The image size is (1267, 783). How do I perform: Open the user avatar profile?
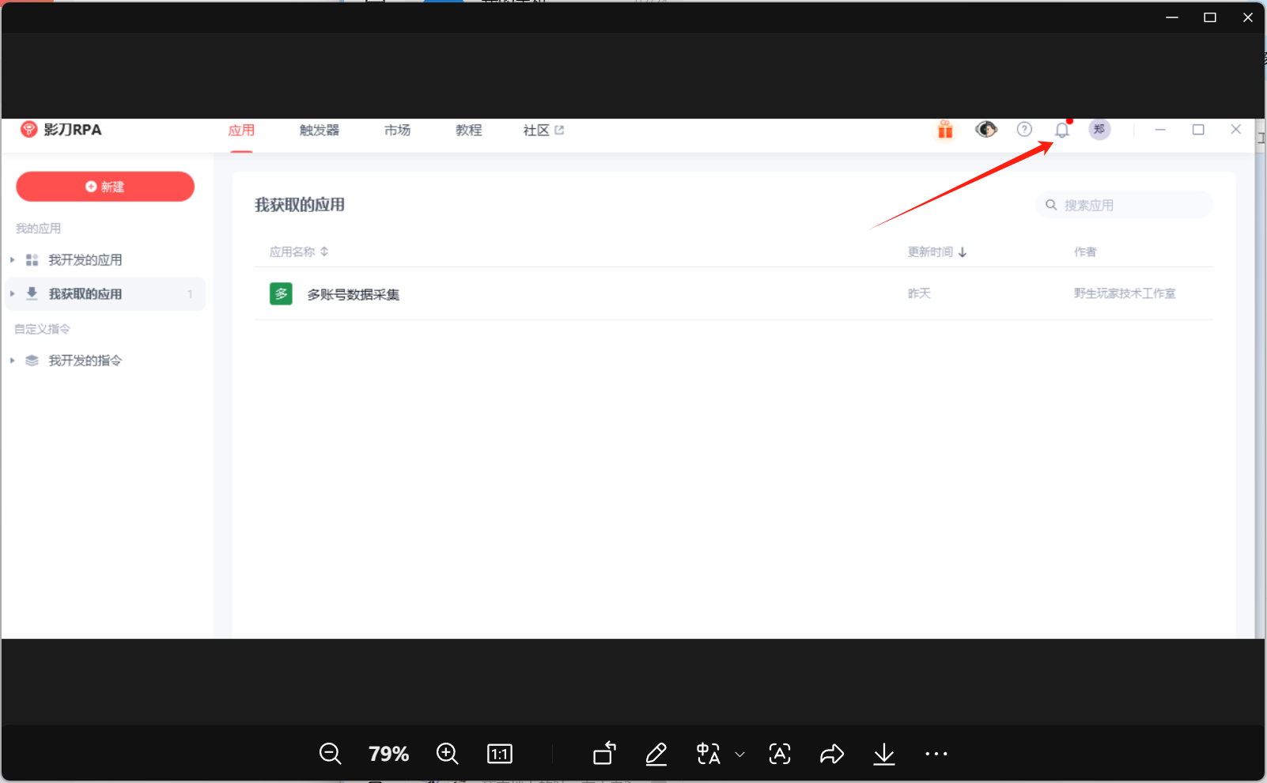click(1099, 130)
